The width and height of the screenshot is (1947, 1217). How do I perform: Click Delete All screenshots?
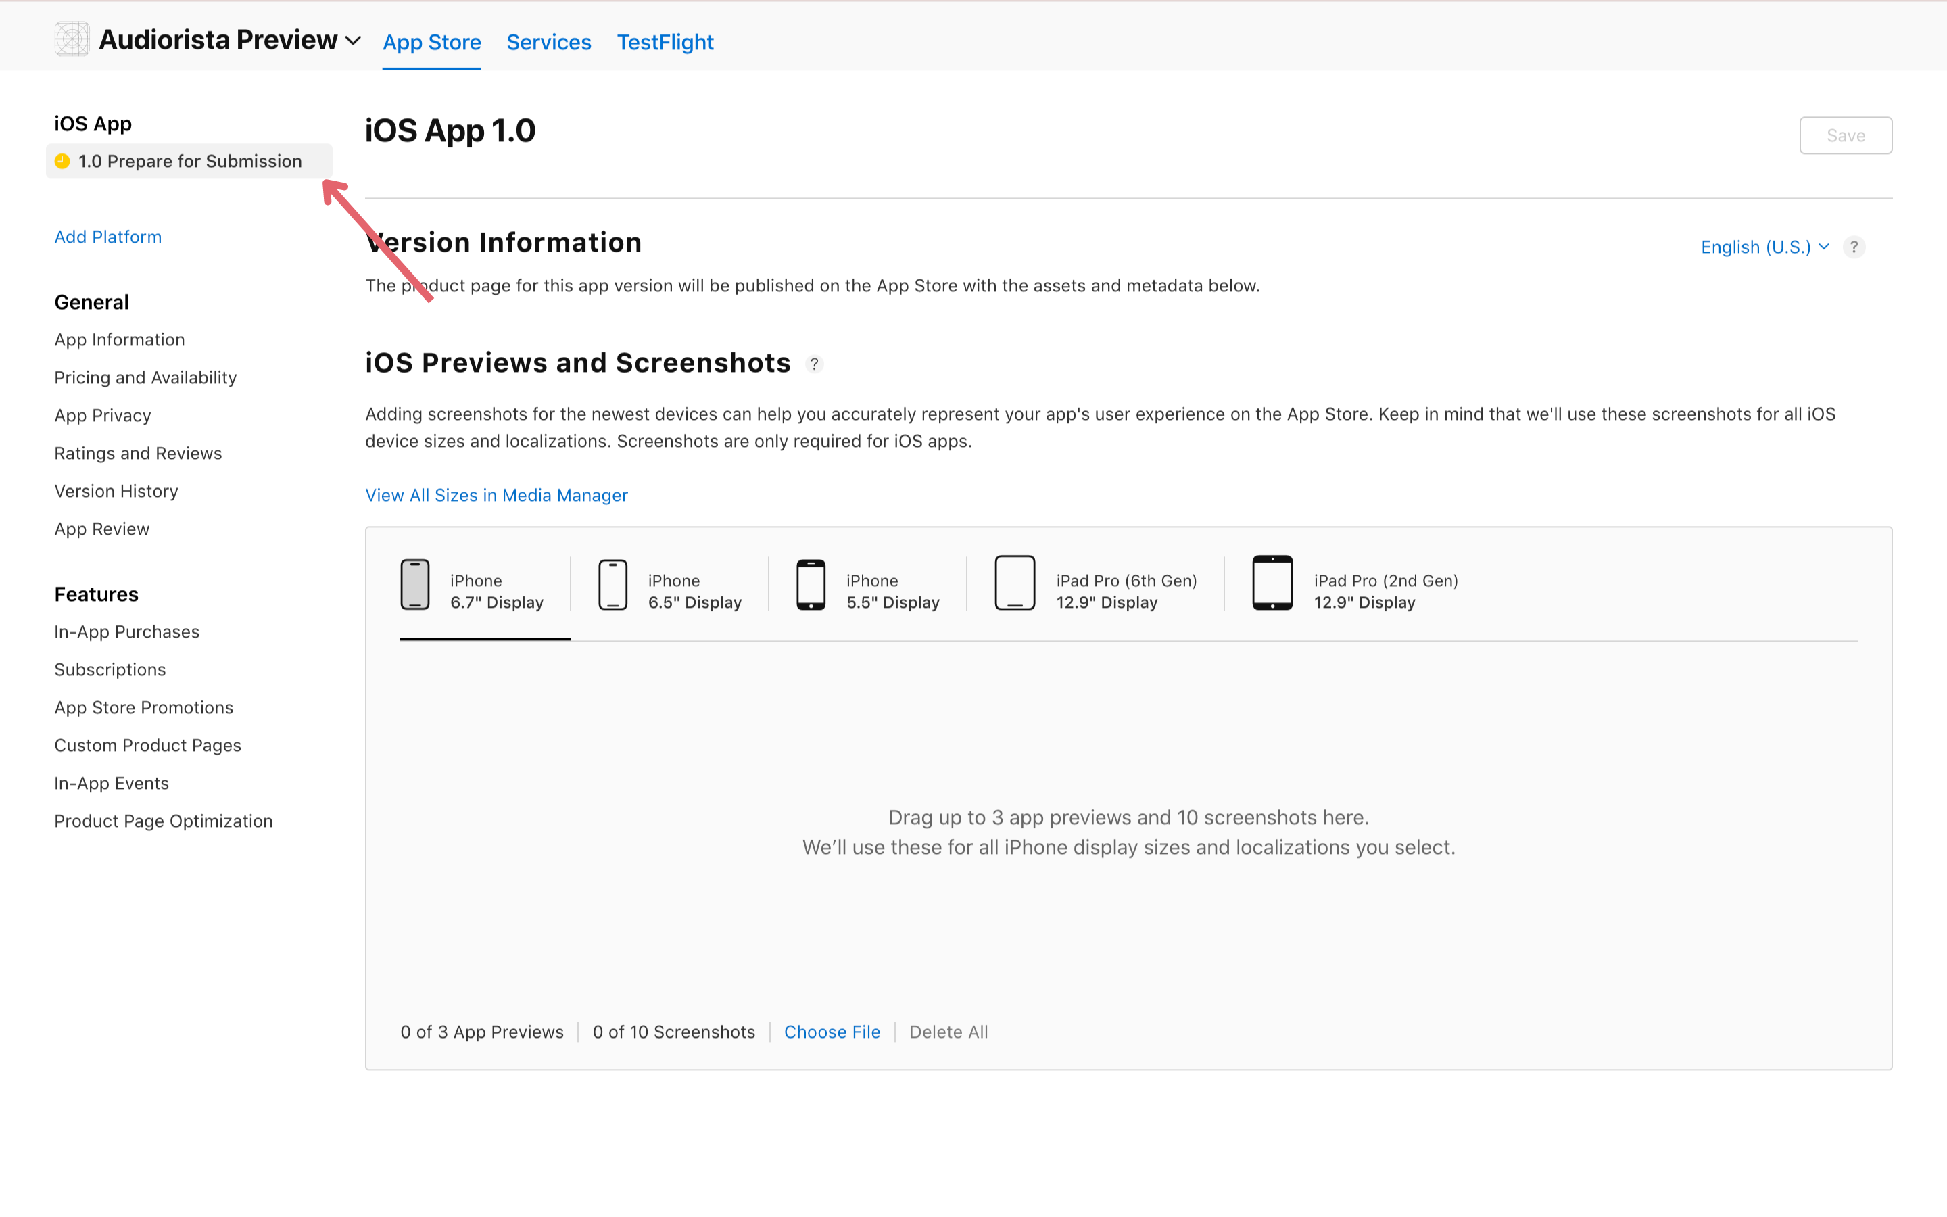point(948,1032)
